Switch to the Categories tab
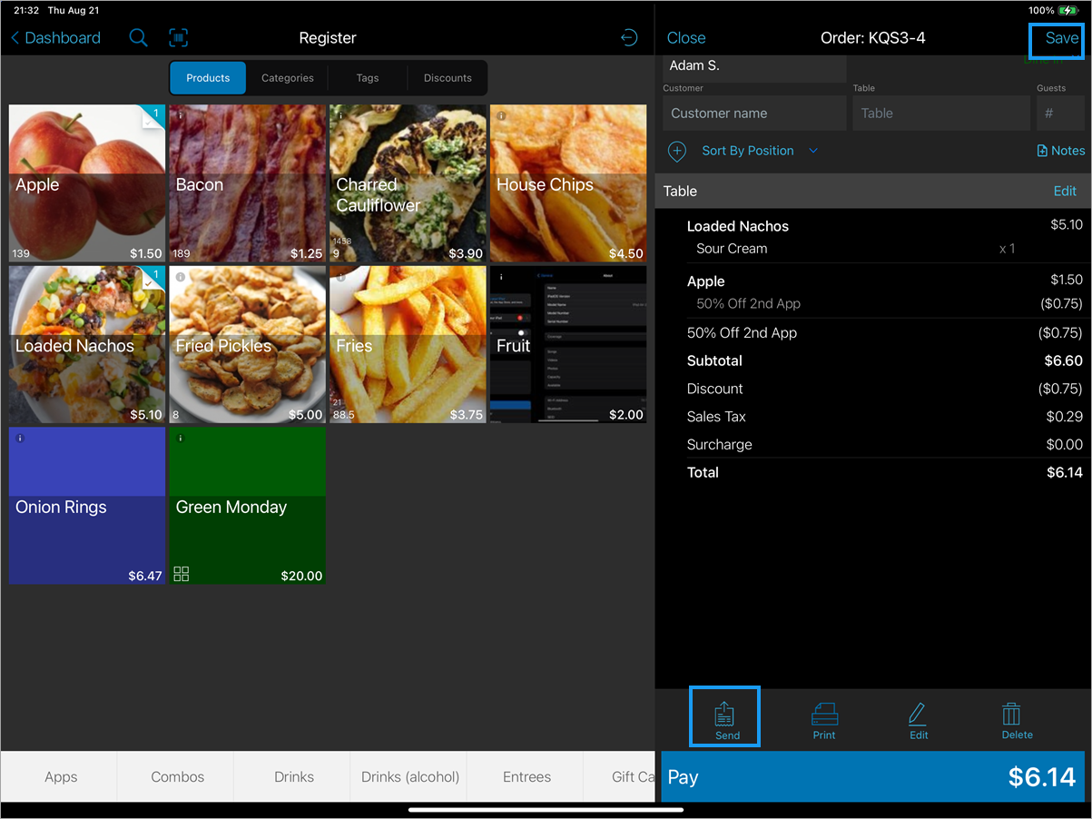 (x=288, y=78)
